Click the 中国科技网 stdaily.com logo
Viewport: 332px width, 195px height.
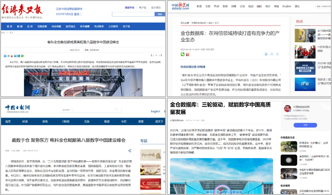pyautogui.click(x=180, y=6)
